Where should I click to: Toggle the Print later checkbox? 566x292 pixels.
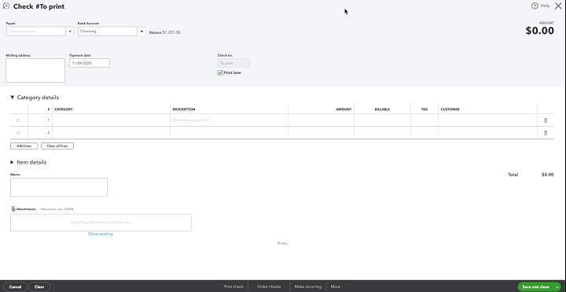coord(220,72)
